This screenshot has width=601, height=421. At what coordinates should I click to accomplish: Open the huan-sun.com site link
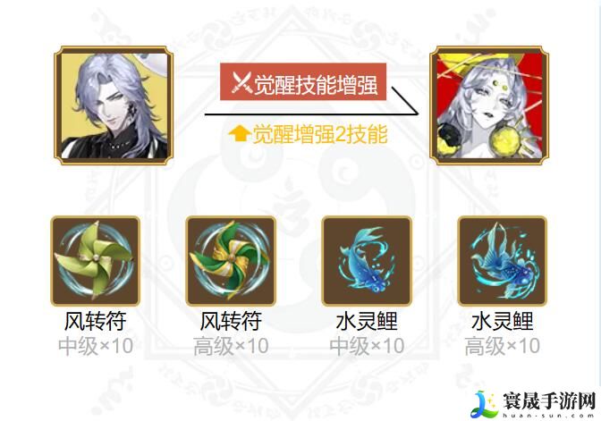pos(548,416)
